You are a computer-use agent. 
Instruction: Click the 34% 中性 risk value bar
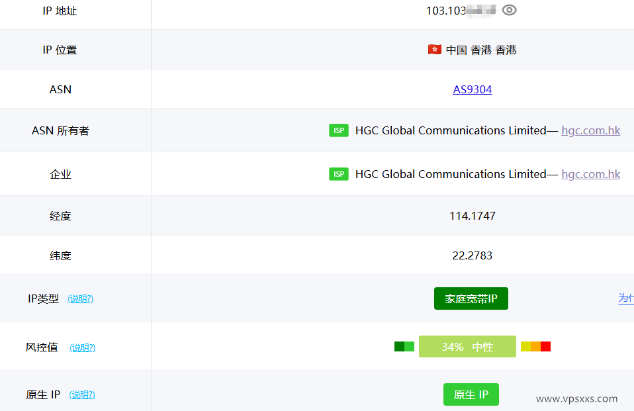point(467,346)
